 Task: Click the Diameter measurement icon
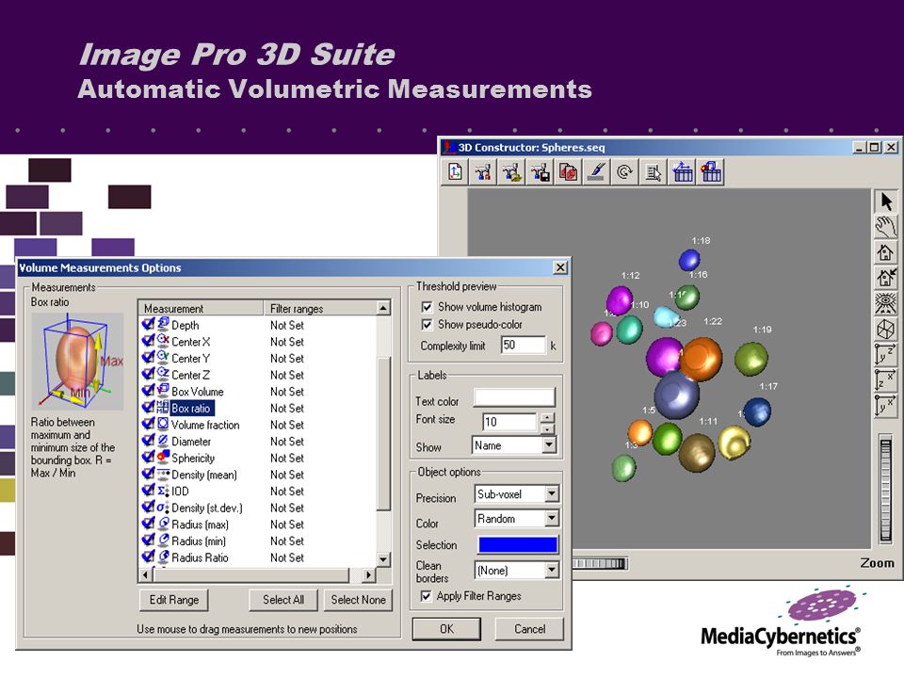(163, 441)
